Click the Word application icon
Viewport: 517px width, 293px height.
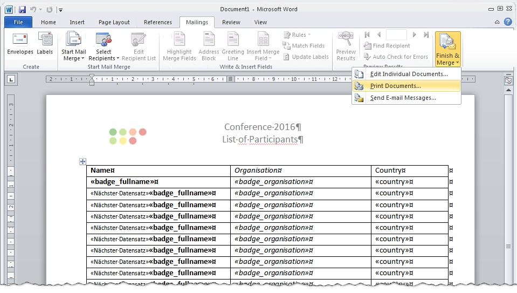[x=9, y=10]
